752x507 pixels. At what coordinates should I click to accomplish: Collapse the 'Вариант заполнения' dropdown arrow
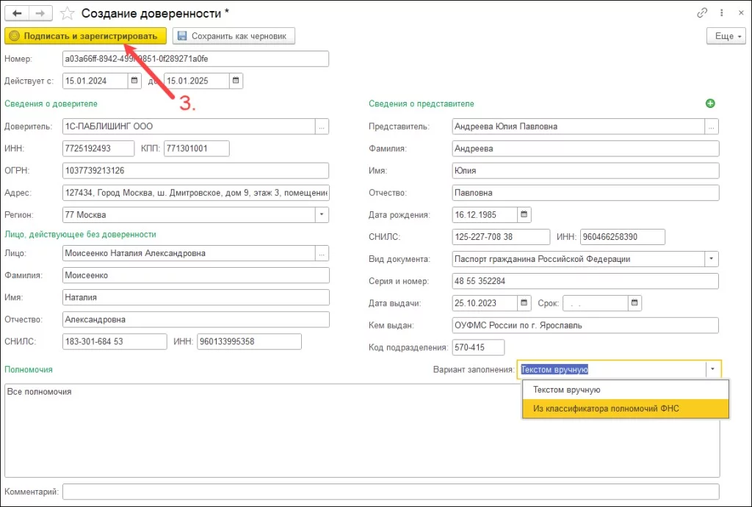tap(712, 370)
